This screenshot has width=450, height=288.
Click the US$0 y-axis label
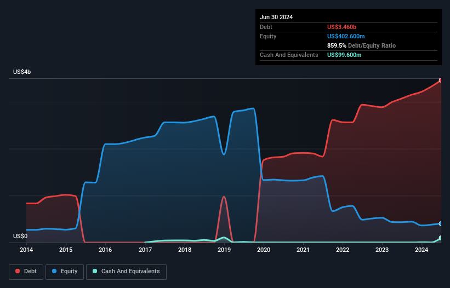tap(20, 236)
